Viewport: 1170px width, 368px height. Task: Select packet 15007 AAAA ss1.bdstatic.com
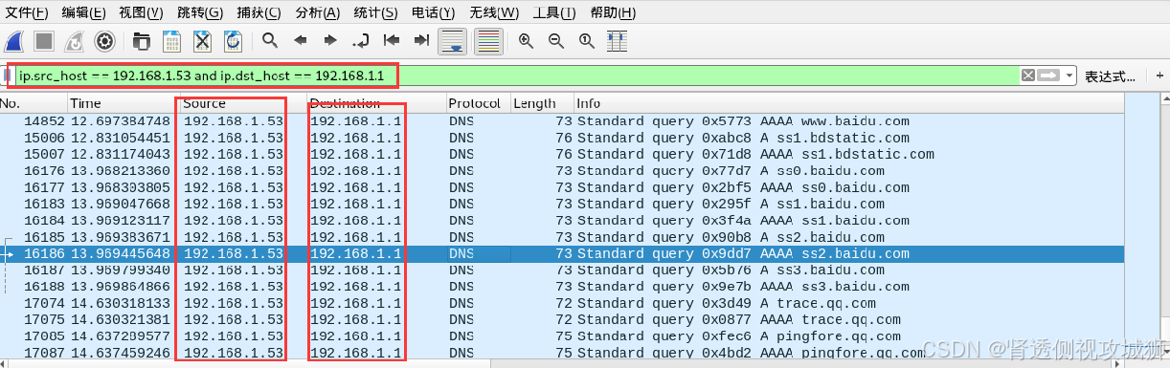(561, 154)
